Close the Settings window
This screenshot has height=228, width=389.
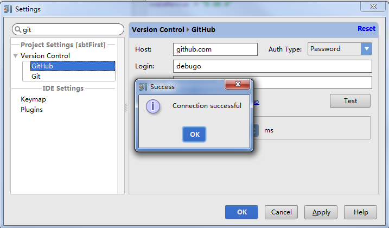point(373,7)
